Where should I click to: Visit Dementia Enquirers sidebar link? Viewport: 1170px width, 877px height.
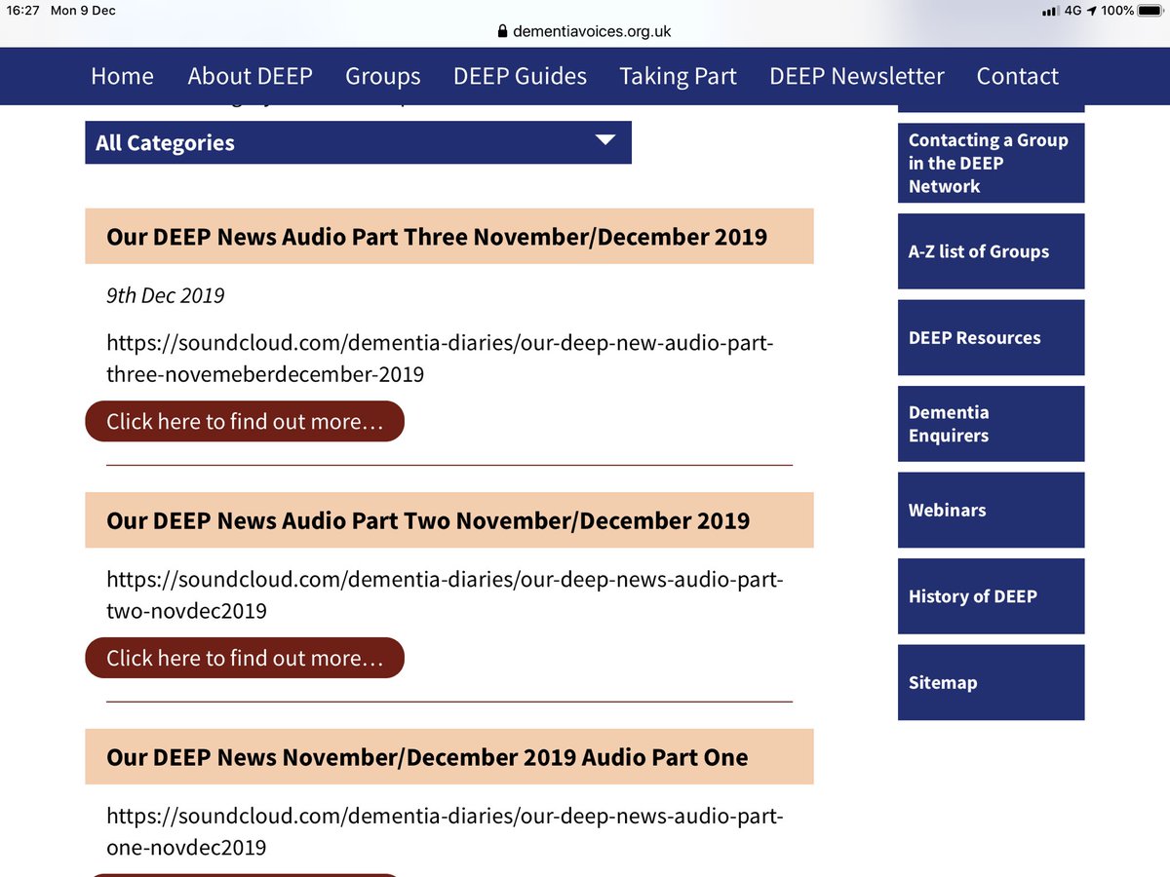pos(991,424)
